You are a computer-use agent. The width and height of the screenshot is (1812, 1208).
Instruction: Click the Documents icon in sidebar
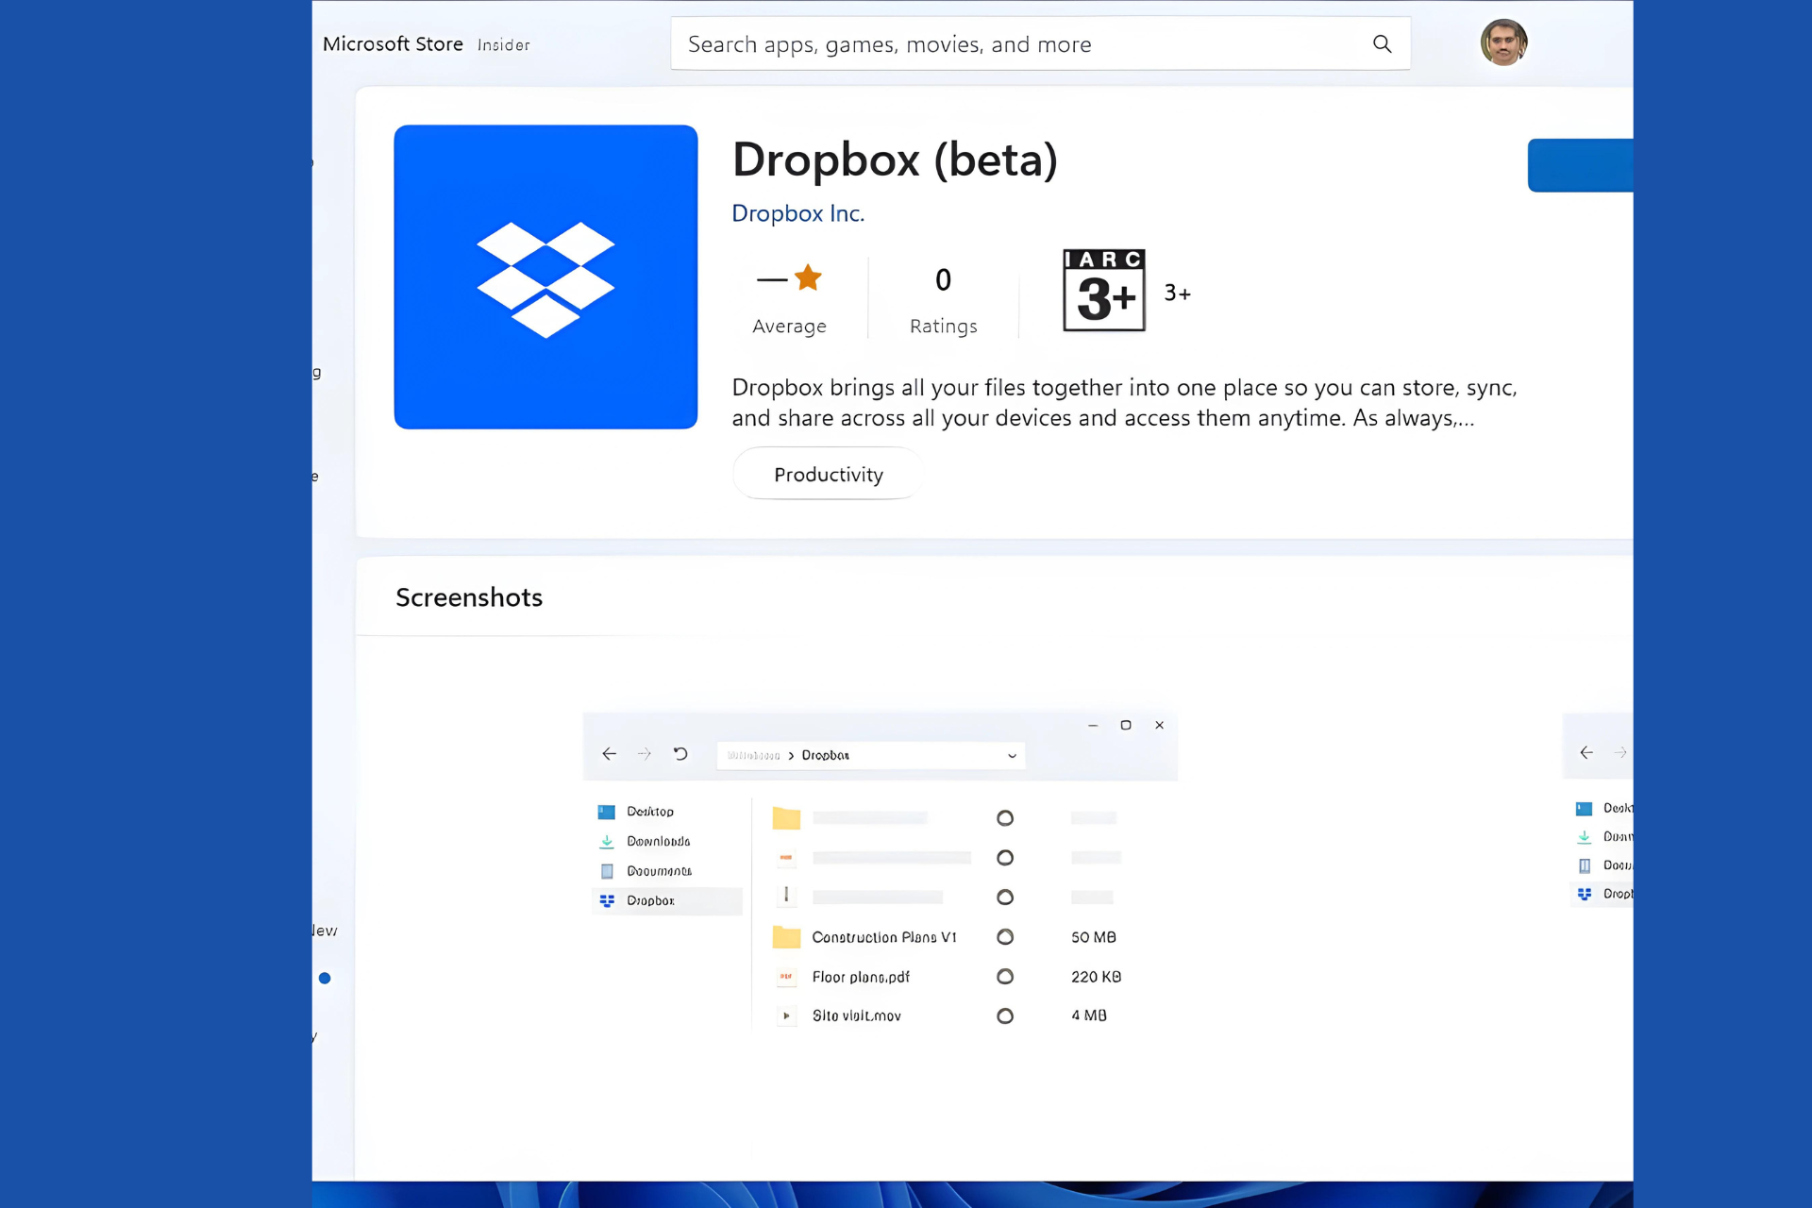(x=607, y=871)
